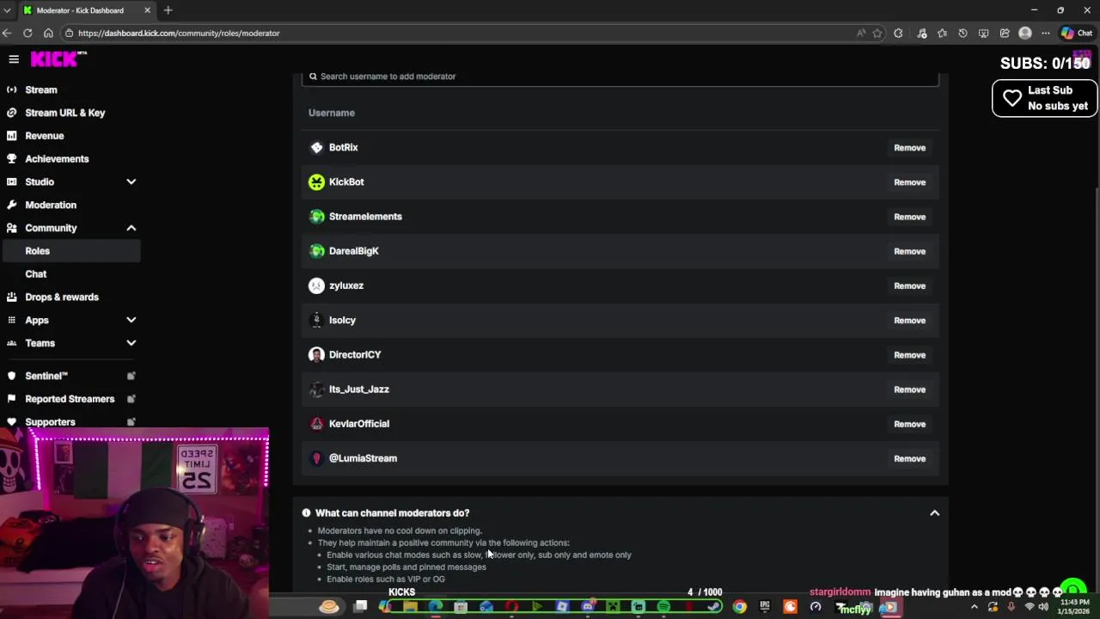1100x619 pixels.
Task: Remove DarealBigK from moderators
Action: click(x=909, y=251)
